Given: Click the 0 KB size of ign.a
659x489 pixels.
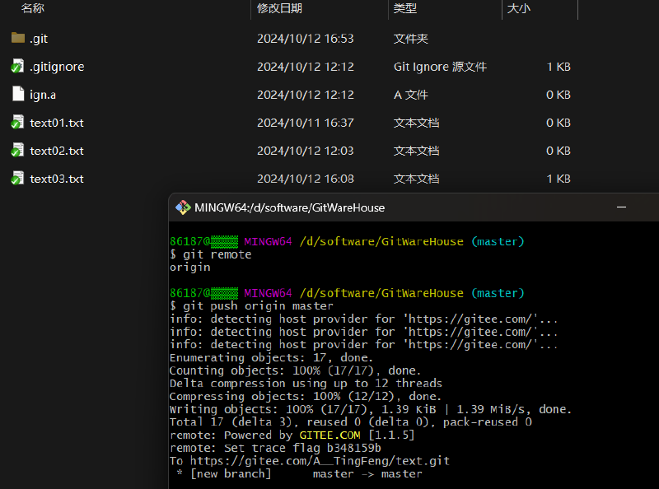Looking at the screenshot, I should (x=559, y=95).
